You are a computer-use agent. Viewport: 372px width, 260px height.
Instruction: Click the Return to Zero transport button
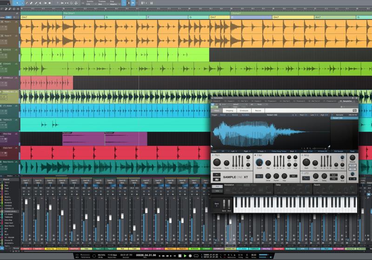point(174,256)
